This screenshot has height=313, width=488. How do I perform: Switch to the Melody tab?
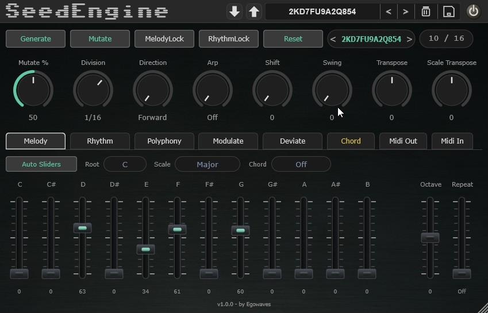point(36,141)
